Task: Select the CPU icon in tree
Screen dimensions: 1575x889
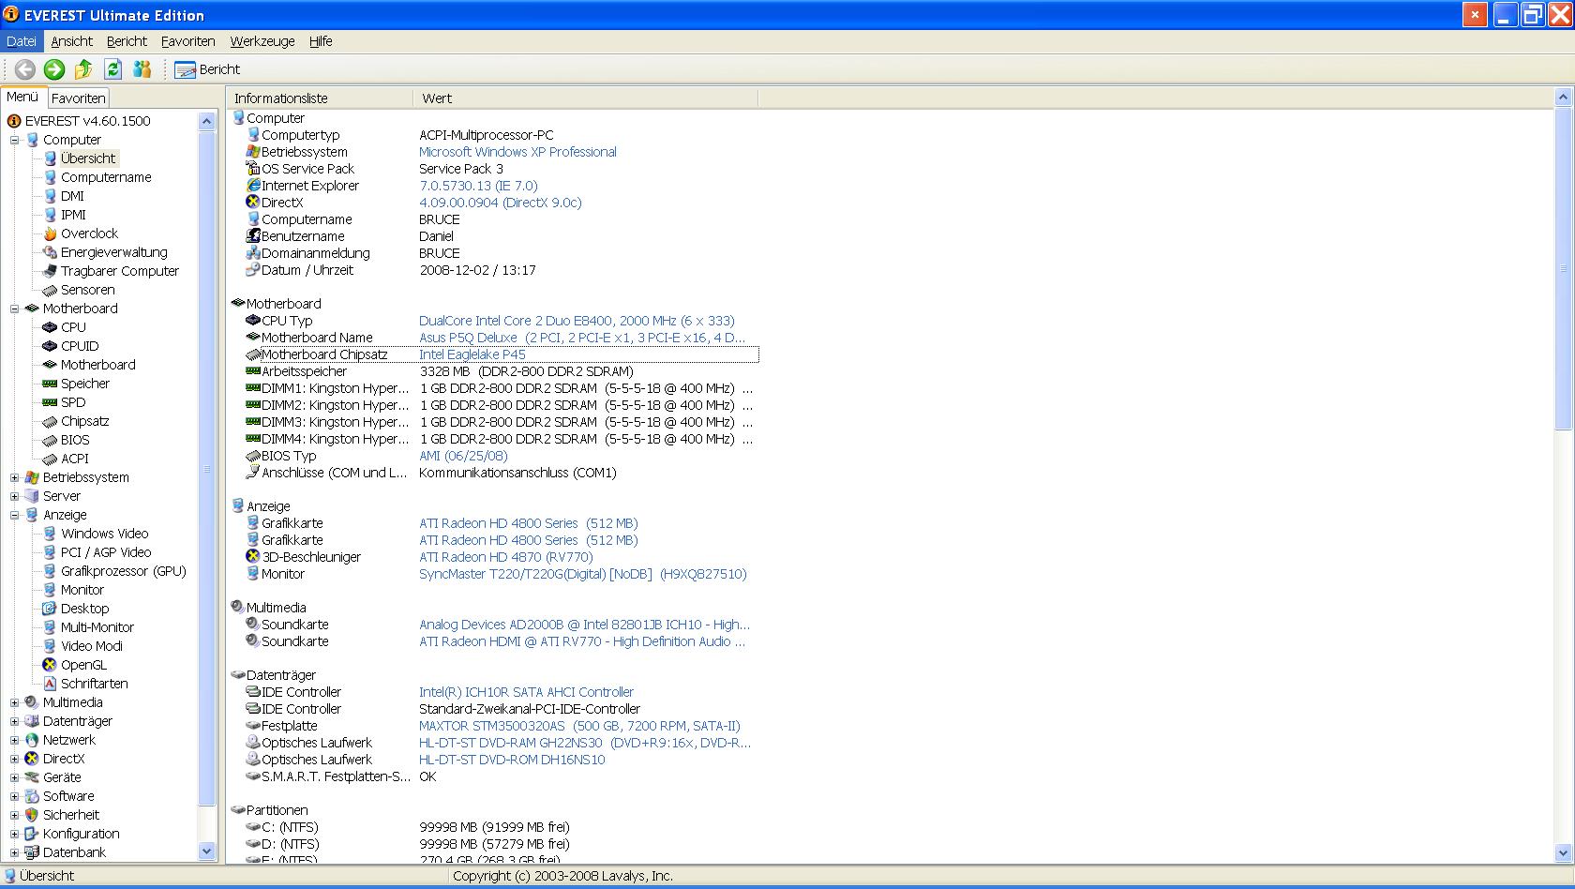Action: coord(50,327)
